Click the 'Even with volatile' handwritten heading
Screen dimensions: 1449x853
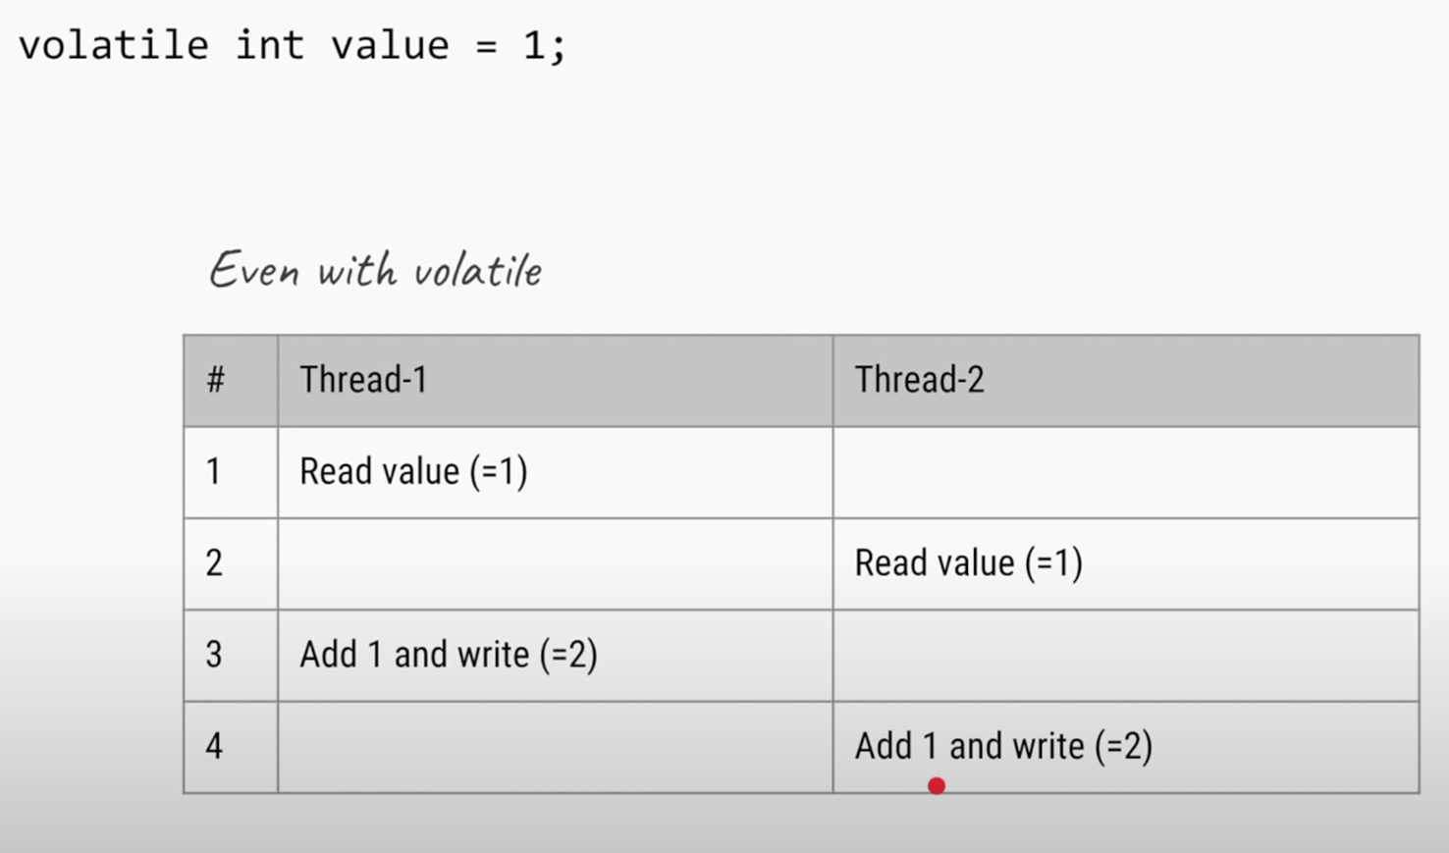(375, 269)
